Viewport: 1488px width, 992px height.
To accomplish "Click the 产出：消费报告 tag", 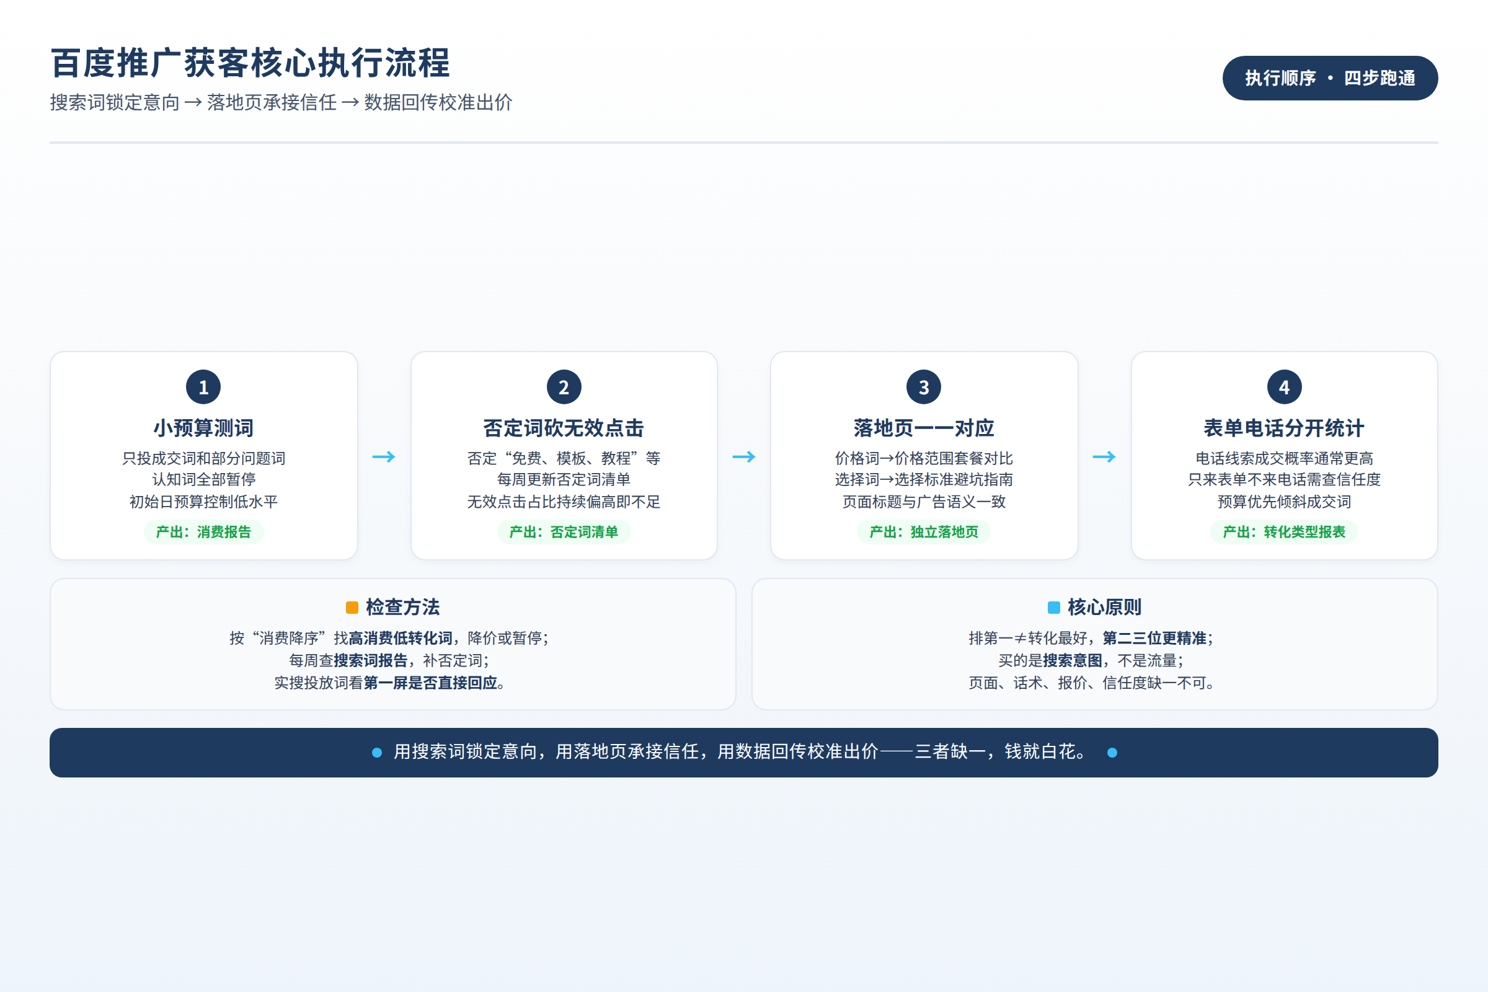I will pyautogui.click(x=204, y=531).
